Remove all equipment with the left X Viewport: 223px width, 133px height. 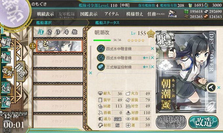pos(91,73)
